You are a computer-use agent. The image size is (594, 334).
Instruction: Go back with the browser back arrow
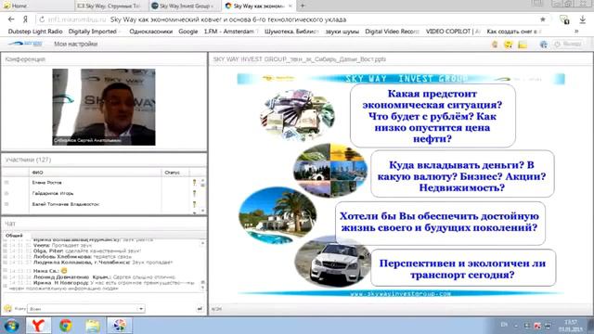[11, 19]
